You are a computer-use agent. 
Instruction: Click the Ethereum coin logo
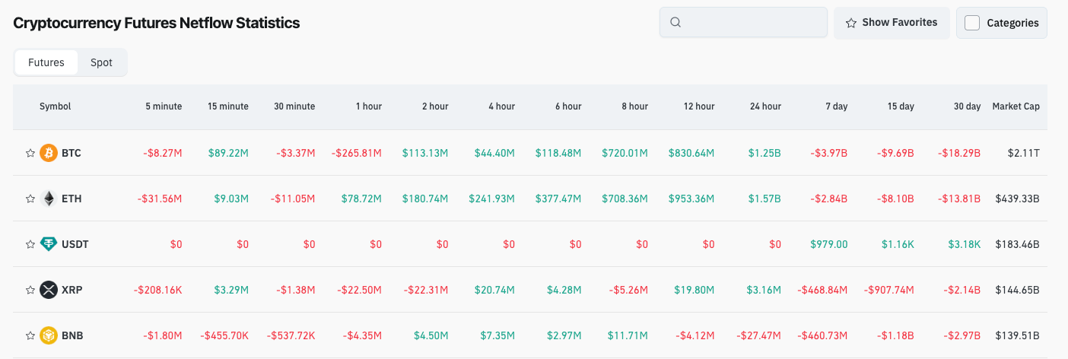(x=49, y=199)
